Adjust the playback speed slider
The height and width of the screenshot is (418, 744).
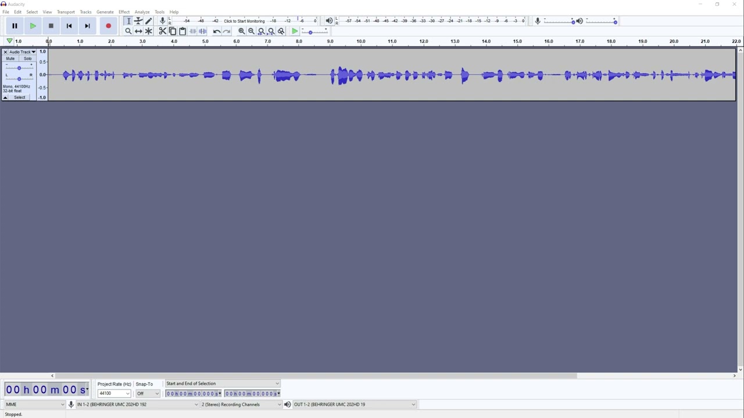[x=314, y=31]
